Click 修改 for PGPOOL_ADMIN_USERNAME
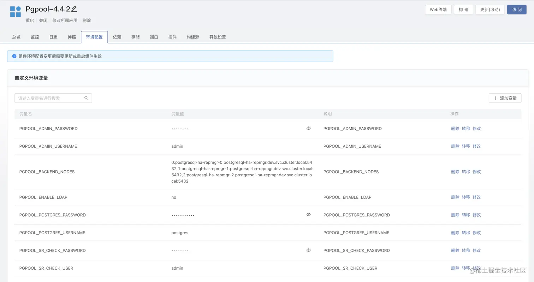This screenshot has height=282, width=534. tap(477, 146)
